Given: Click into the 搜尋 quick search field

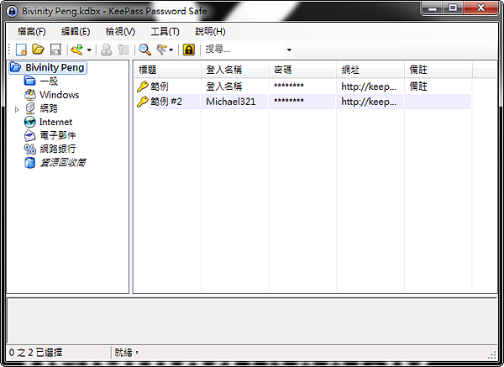Looking at the screenshot, I should click(x=244, y=50).
